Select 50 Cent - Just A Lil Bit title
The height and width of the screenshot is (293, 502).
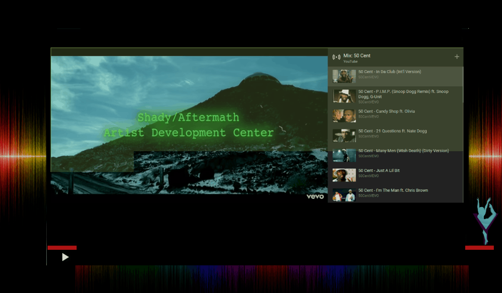point(379,171)
